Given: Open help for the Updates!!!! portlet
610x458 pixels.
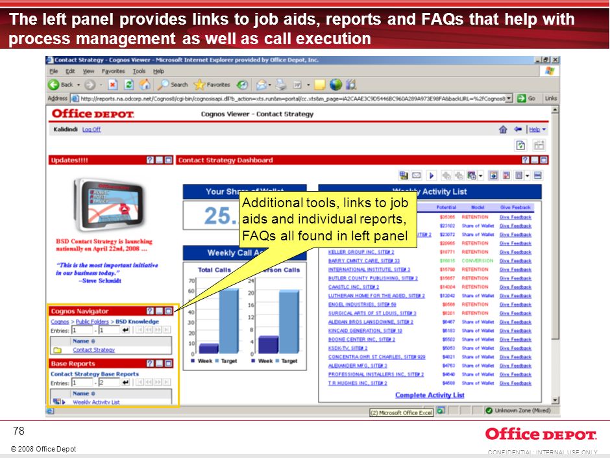Looking at the screenshot, I should (x=150, y=160).
